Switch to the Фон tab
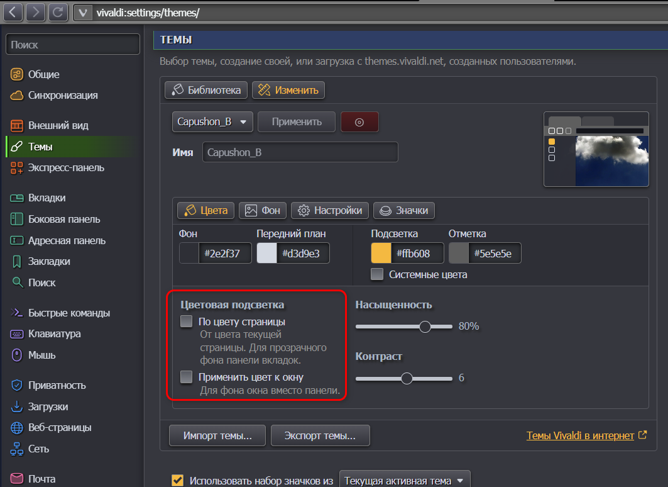 pos(263,210)
